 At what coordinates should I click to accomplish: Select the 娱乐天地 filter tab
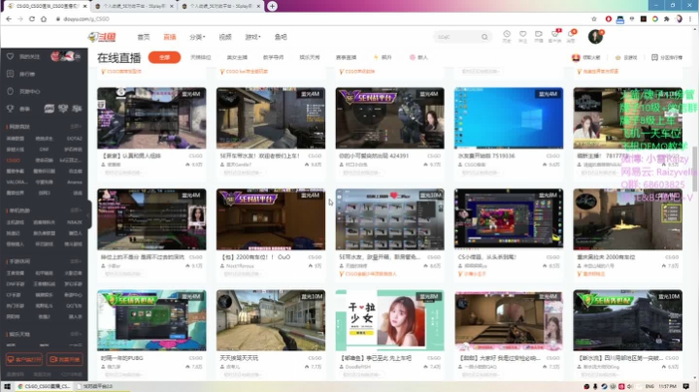click(310, 57)
